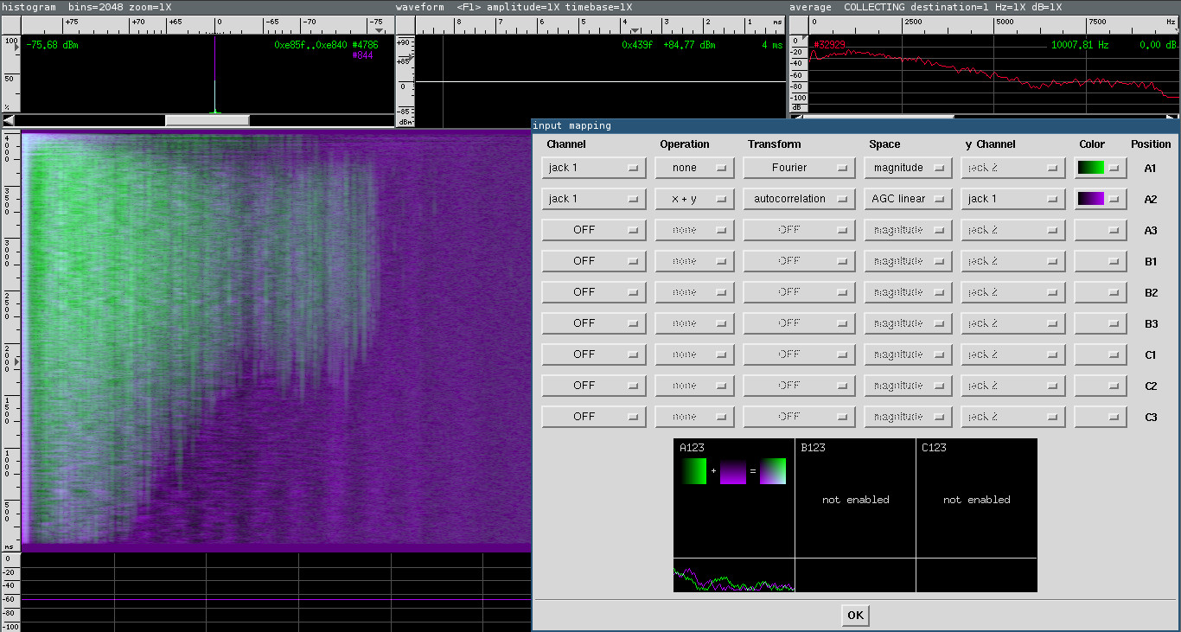The image size is (1181, 632).
Task: Click the purple #844 count in histogram
Action: (x=362, y=55)
